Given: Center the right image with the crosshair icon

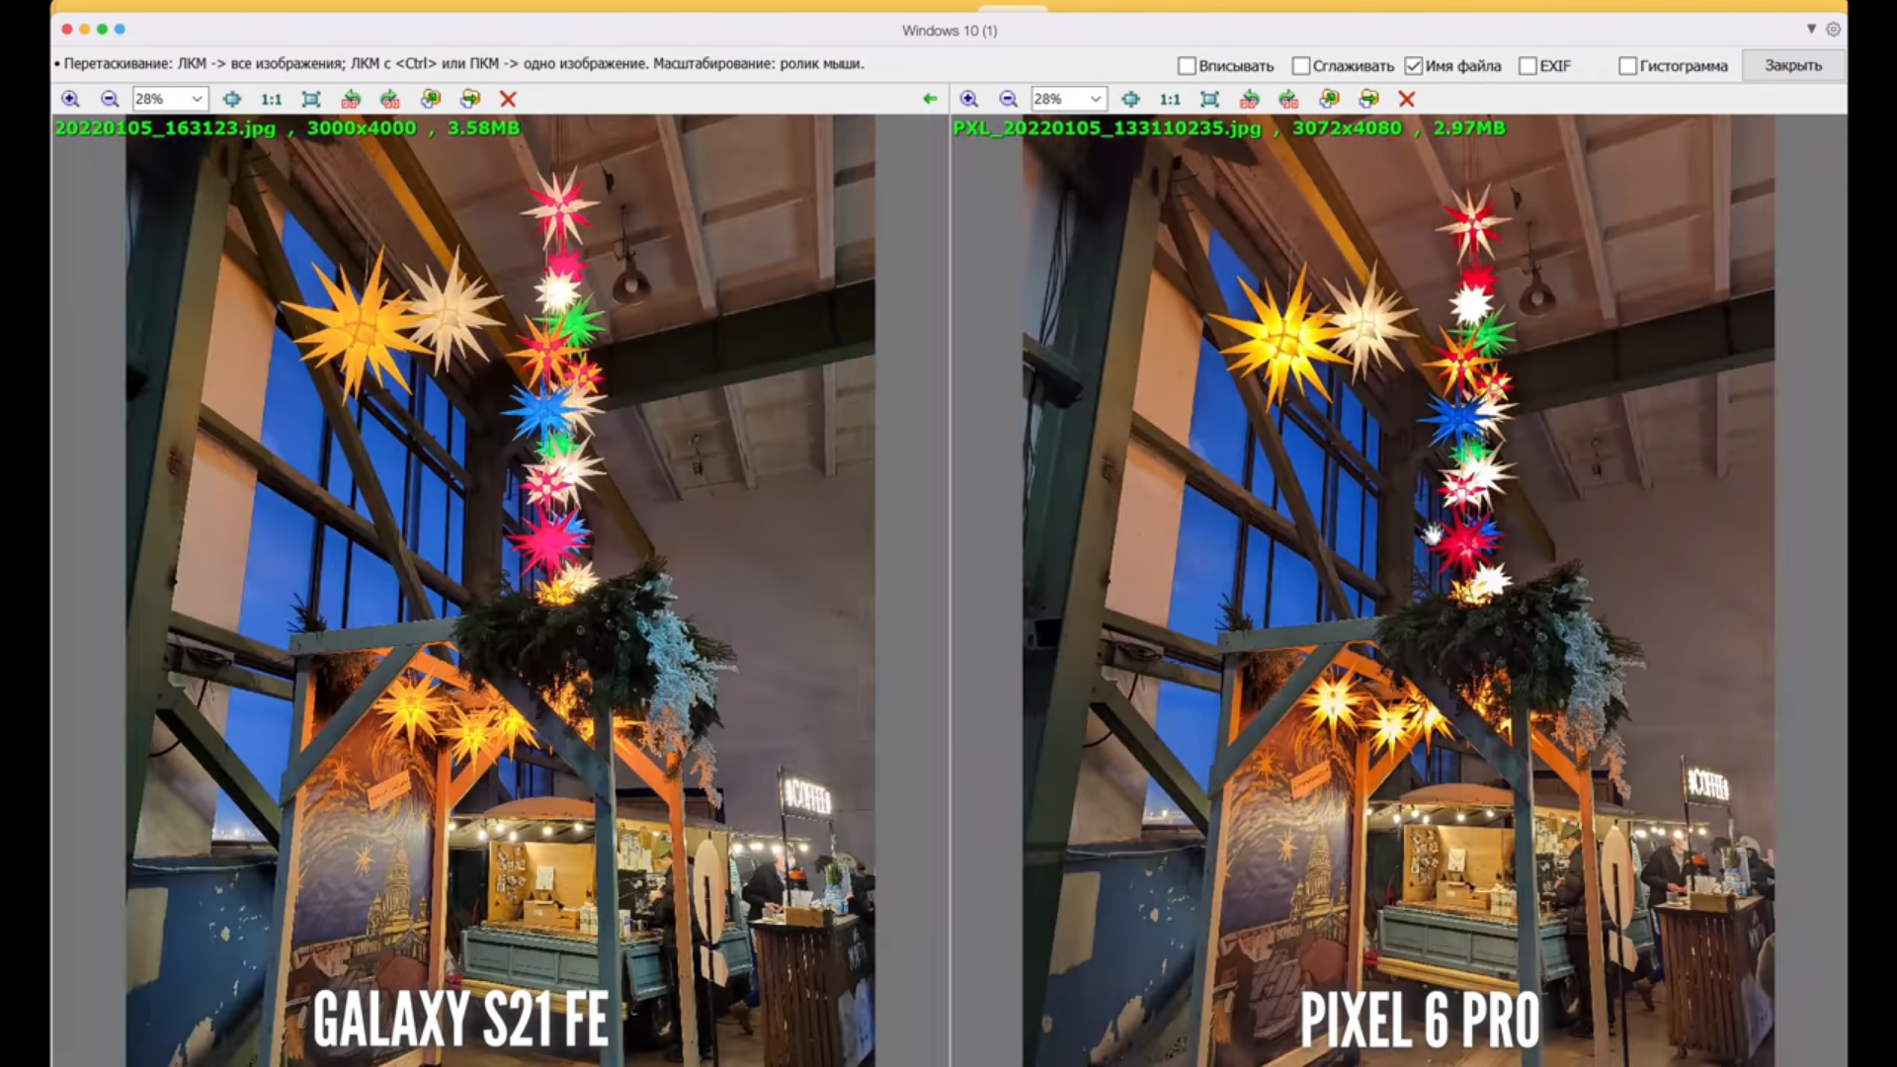Looking at the screenshot, I should [1130, 99].
